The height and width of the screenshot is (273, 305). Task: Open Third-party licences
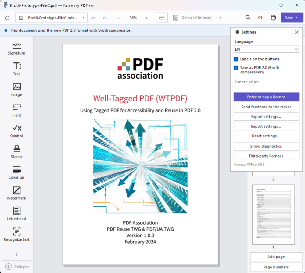[x=266, y=156]
